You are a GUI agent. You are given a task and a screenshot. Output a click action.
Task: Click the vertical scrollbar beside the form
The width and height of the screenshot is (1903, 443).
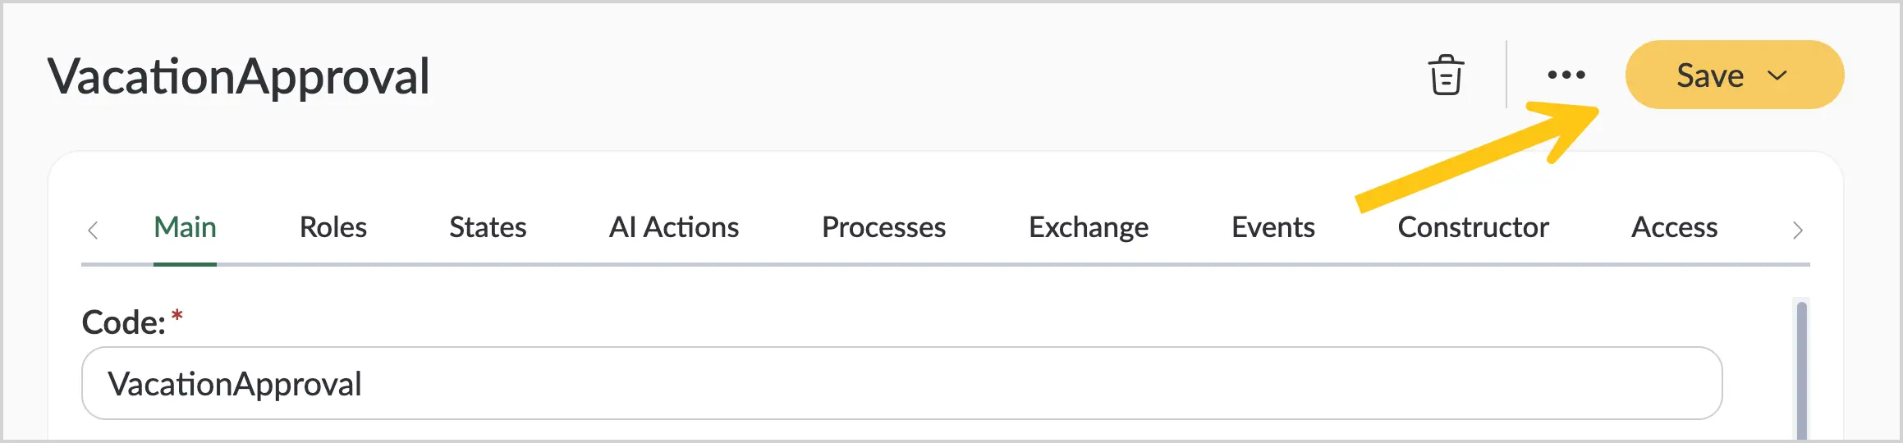1802,369
